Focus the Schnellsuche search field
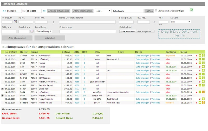Image resolution: width=208 pixels, height=131 pixels. (x=128, y=11)
